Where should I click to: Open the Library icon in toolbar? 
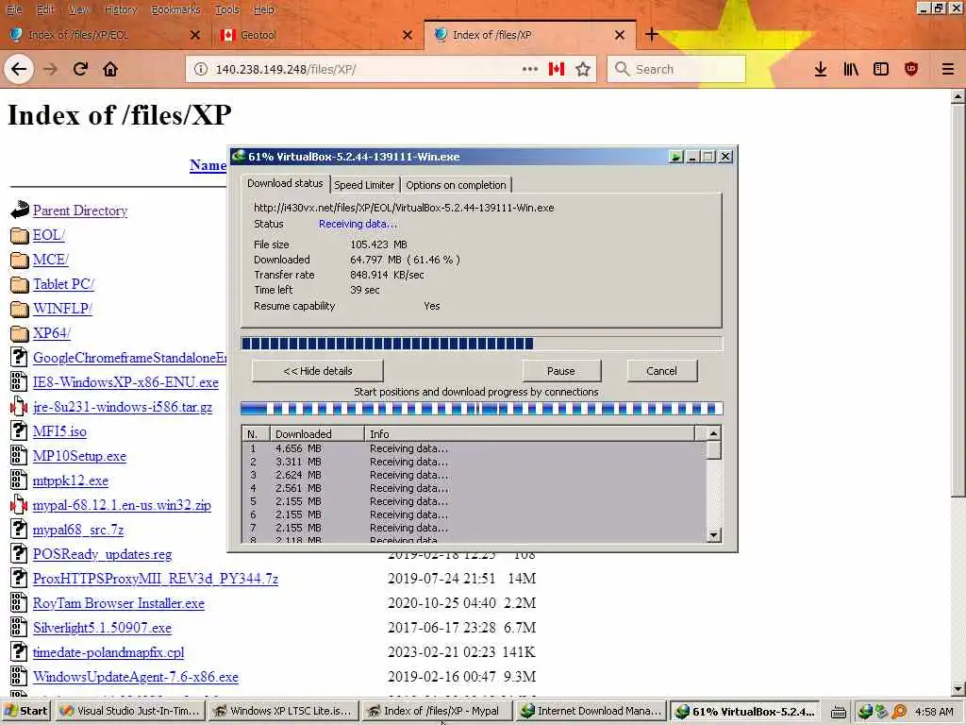point(851,69)
